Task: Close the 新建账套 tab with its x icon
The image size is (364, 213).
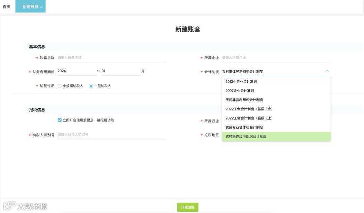Action: 41,7
